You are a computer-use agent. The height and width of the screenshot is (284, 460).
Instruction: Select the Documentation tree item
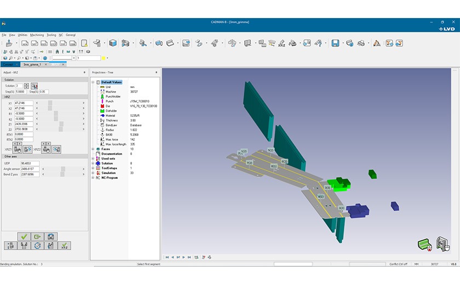[112, 153]
